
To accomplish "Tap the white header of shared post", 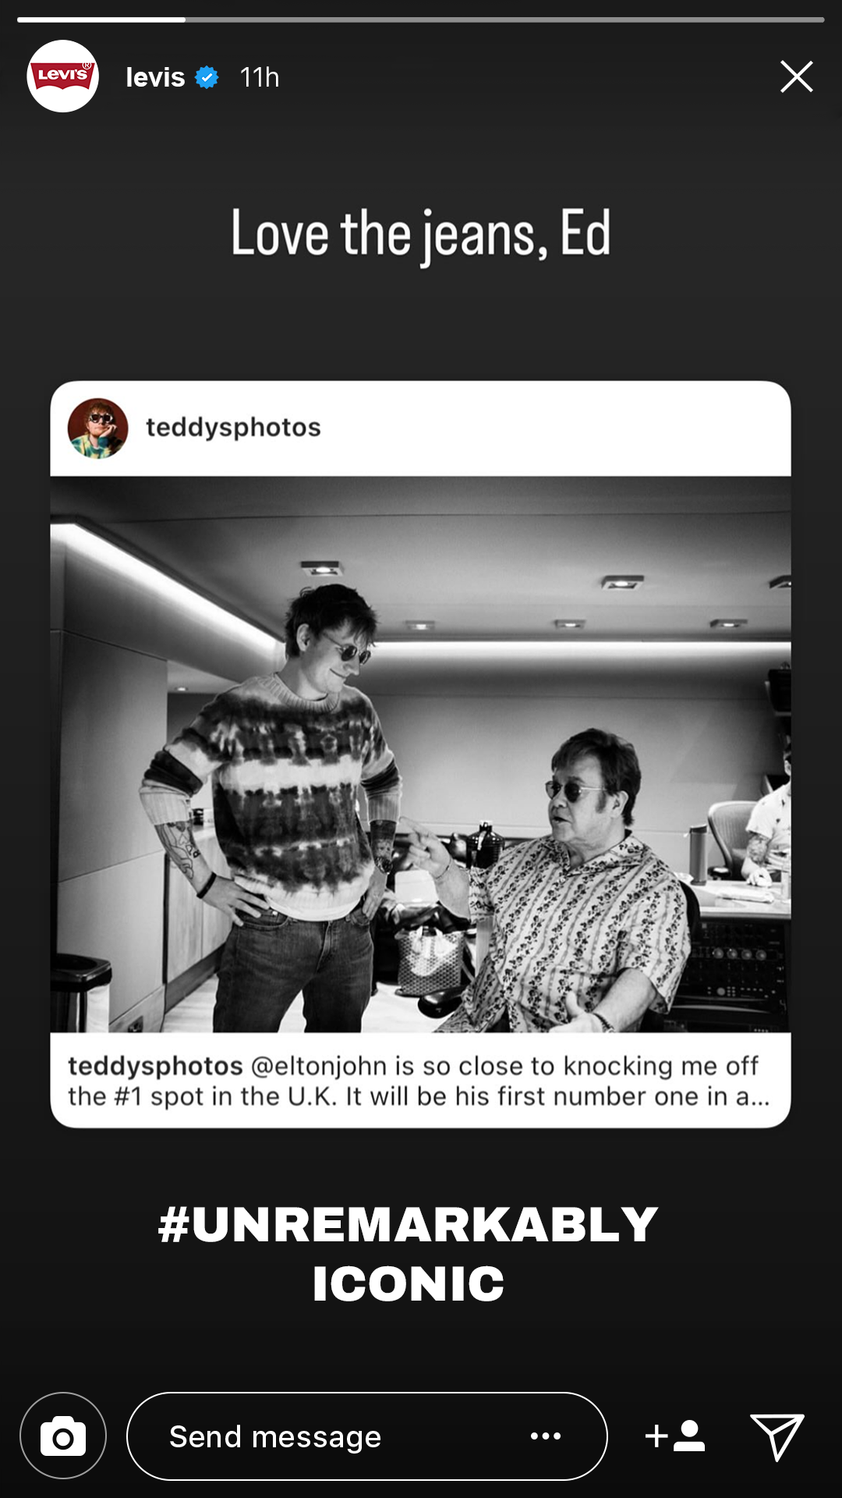I will [421, 428].
